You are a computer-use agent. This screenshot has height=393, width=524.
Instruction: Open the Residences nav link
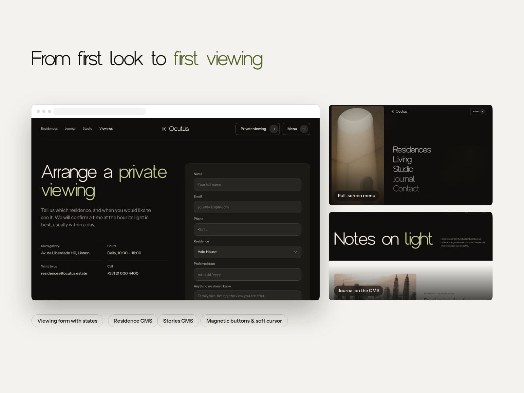click(x=49, y=129)
